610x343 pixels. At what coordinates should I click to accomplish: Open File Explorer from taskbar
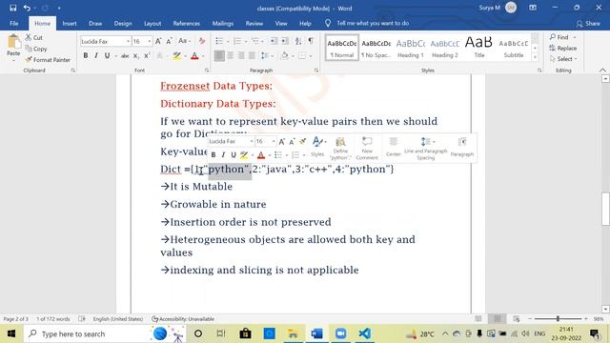click(293, 333)
